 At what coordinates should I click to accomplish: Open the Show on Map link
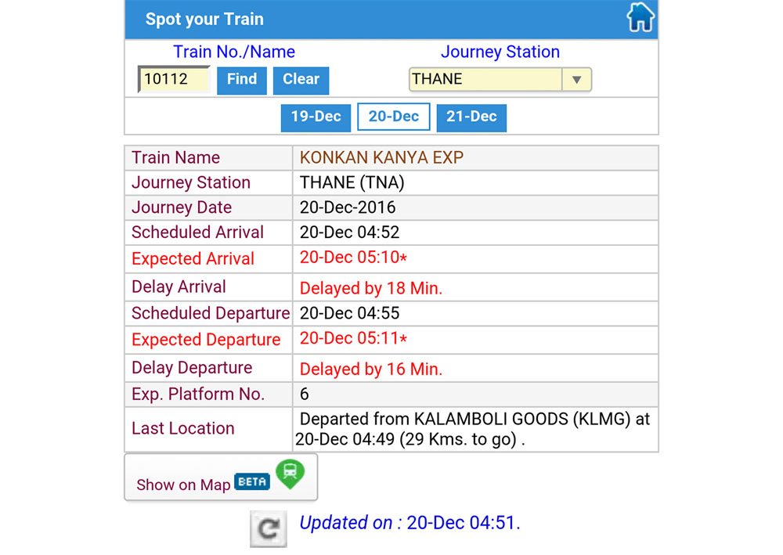(183, 485)
